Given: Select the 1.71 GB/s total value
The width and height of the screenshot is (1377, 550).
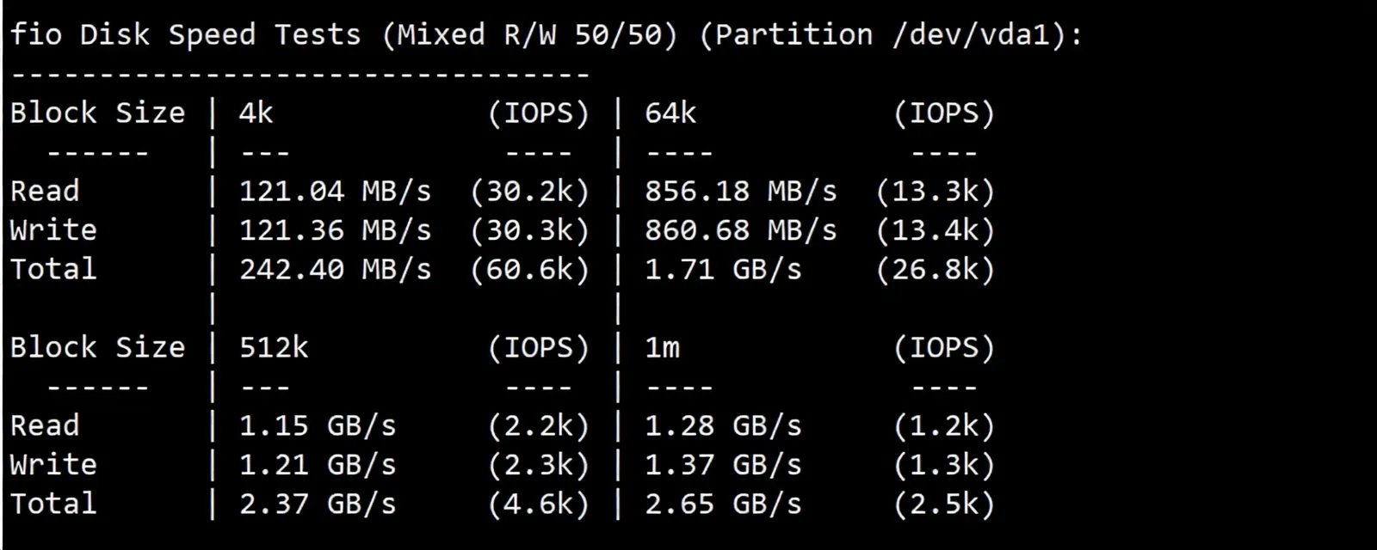Looking at the screenshot, I should point(723,270).
